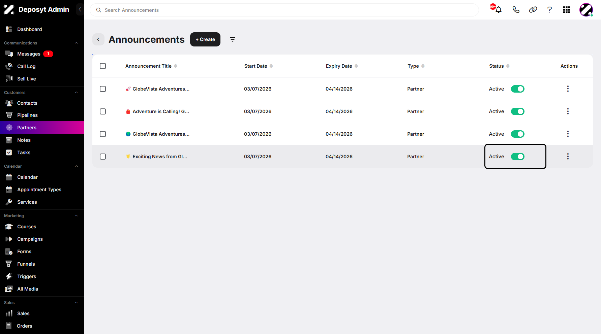Click the Deposyt logo icon
The height and width of the screenshot is (334, 601).
[9, 9]
